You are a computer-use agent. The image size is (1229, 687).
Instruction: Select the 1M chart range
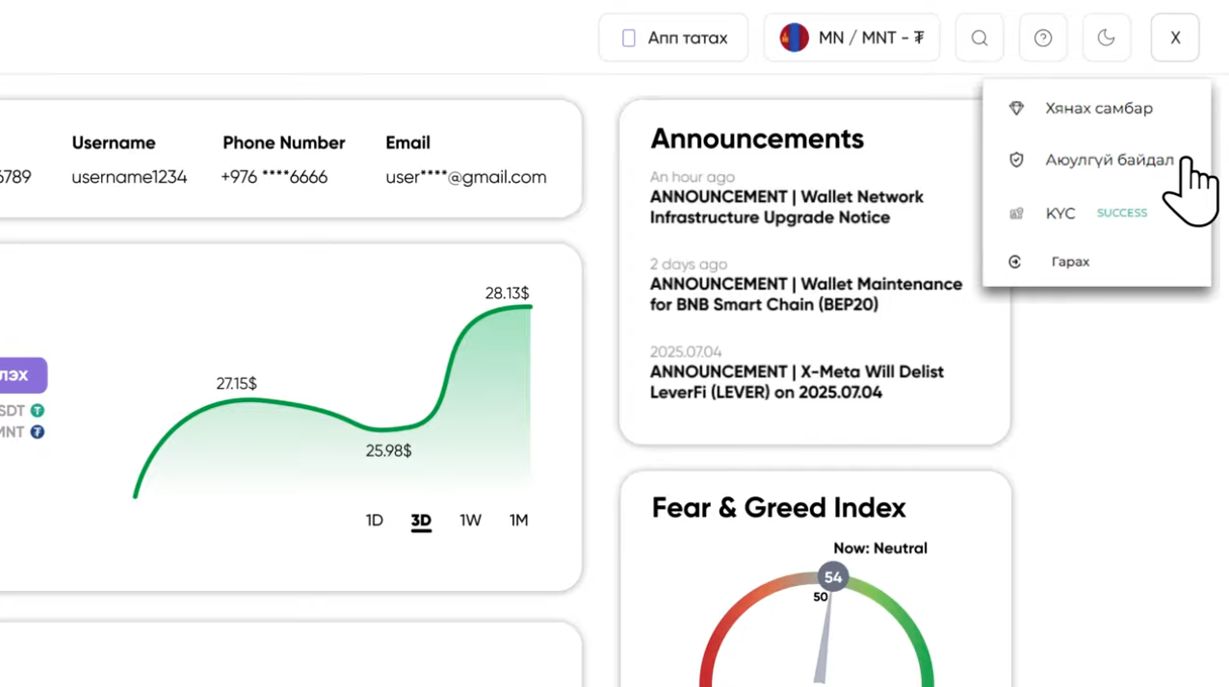coord(519,521)
